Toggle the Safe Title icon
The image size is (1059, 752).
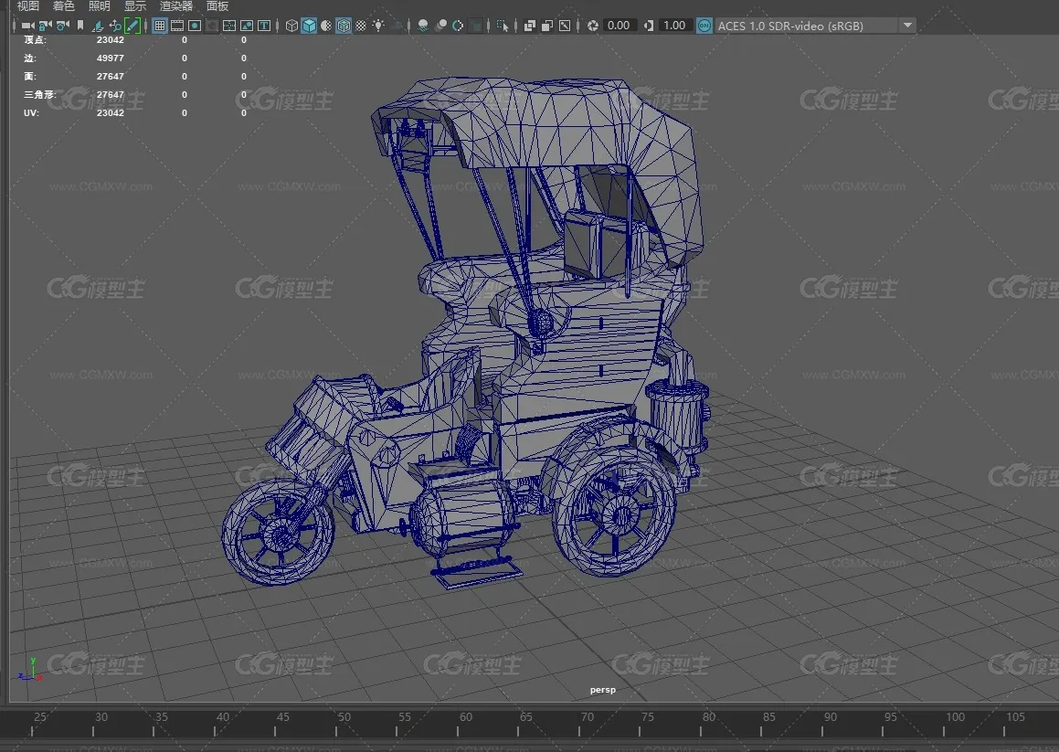pos(265,26)
